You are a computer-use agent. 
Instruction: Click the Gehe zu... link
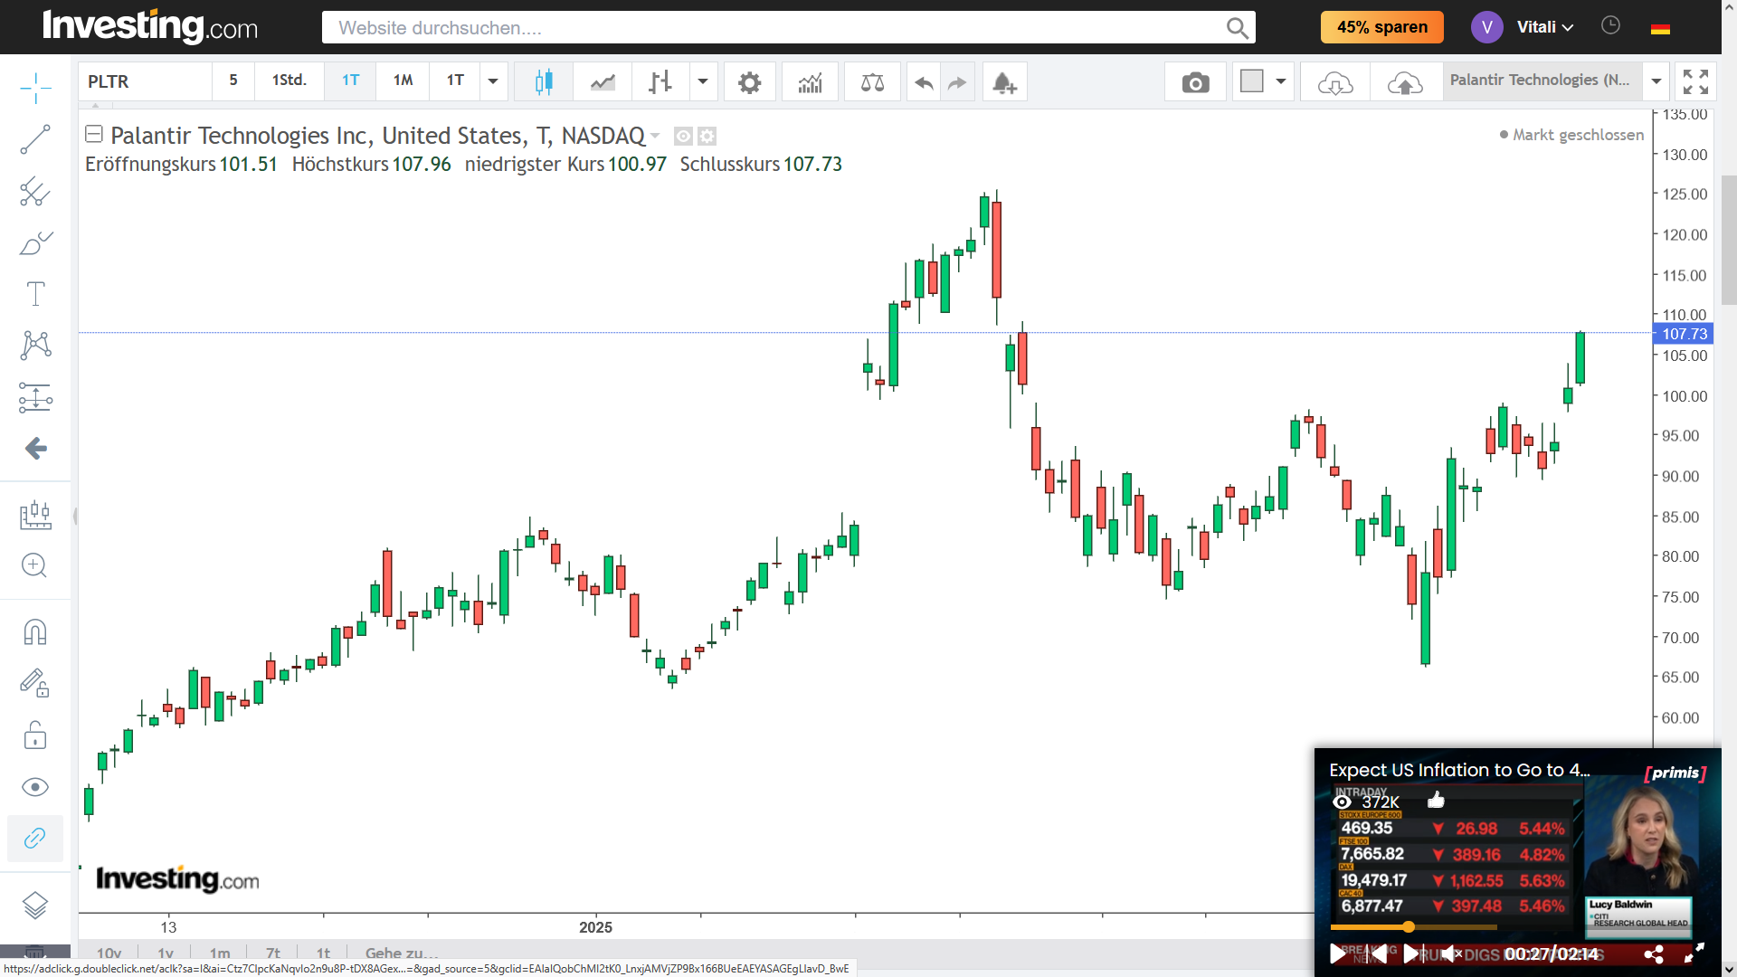(402, 953)
